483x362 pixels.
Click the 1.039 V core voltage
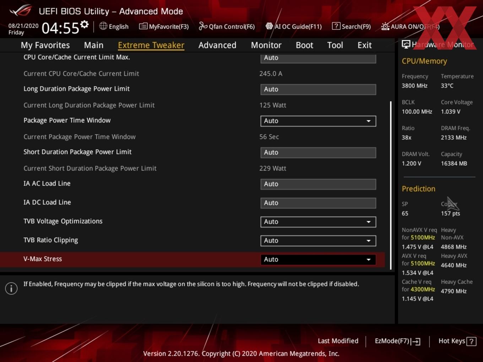450,111
